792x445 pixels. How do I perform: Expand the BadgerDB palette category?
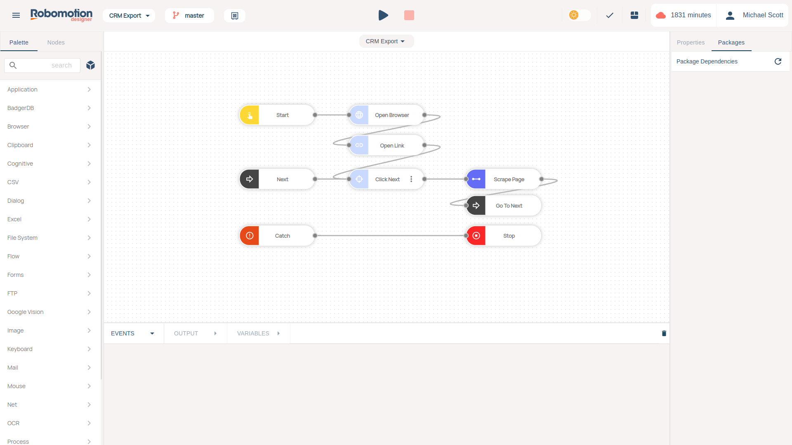pyautogui.click(x=49, y=108)
